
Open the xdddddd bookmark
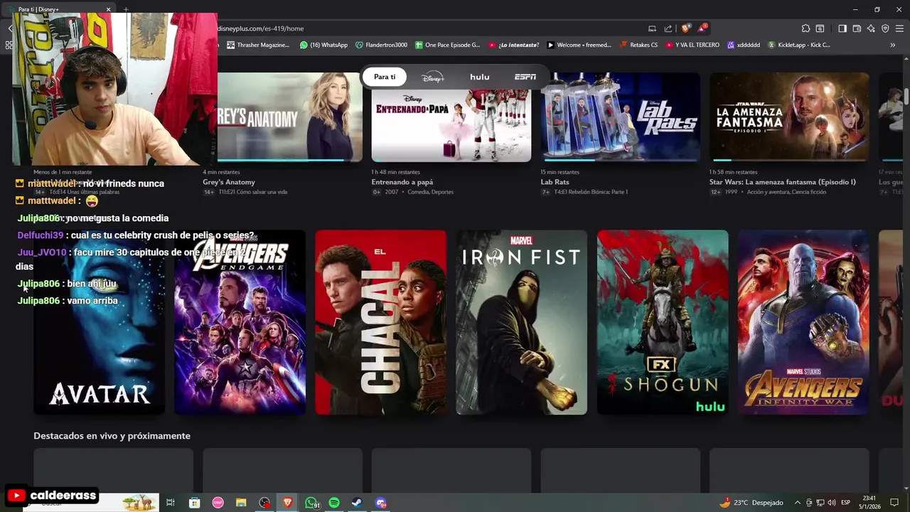tap(744, 45)
